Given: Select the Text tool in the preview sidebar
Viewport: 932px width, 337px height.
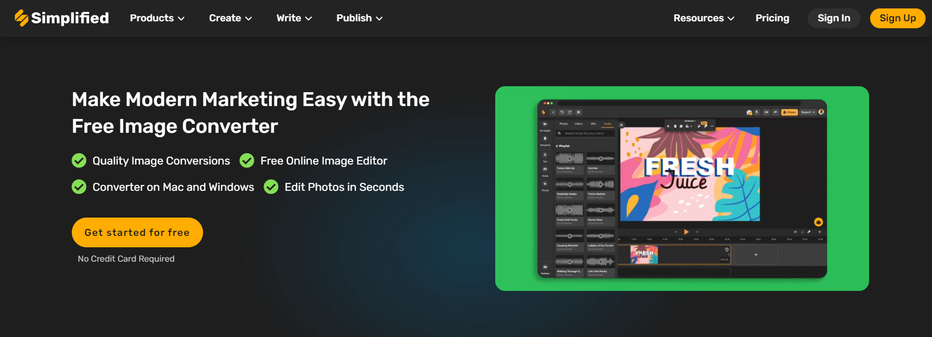Looking at the screenshot, I should click(545, 157).
